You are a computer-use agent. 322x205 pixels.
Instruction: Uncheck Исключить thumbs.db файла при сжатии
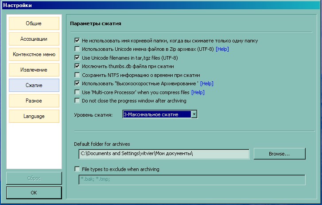[77, 66]
